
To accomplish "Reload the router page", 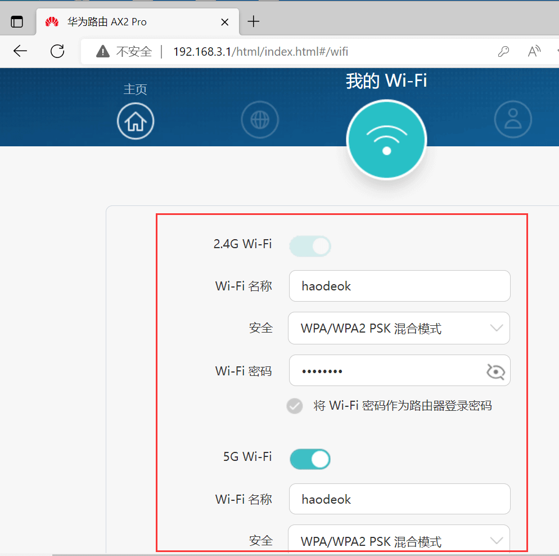I will 57,51.
